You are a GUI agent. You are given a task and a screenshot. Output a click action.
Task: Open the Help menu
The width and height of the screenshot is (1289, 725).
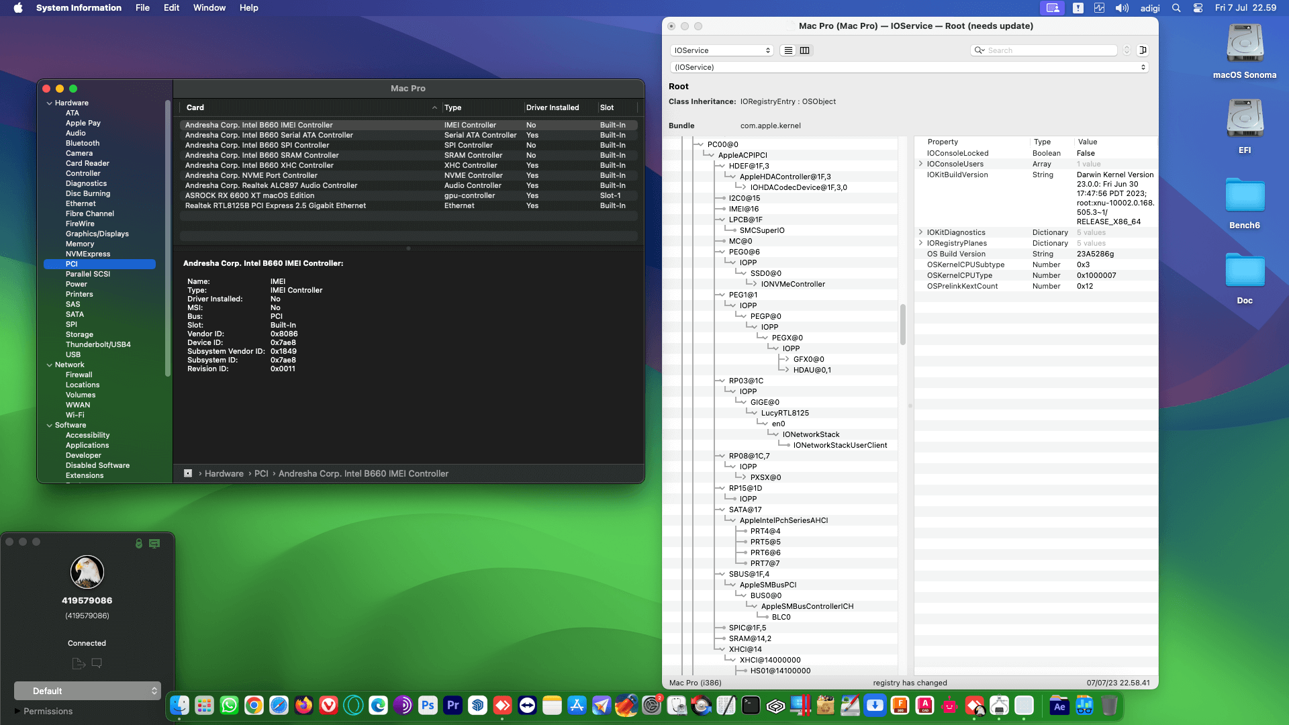(x=248, y=8)
